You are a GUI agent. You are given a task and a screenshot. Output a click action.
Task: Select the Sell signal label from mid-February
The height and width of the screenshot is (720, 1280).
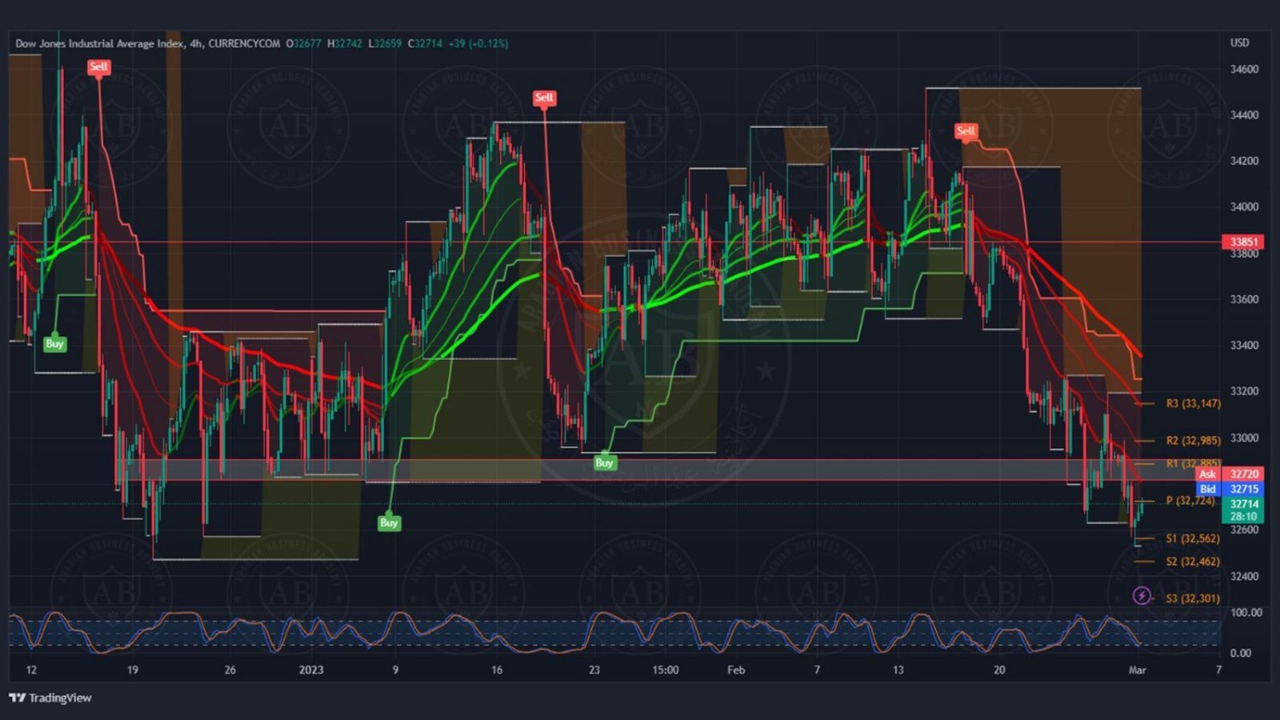965,131
